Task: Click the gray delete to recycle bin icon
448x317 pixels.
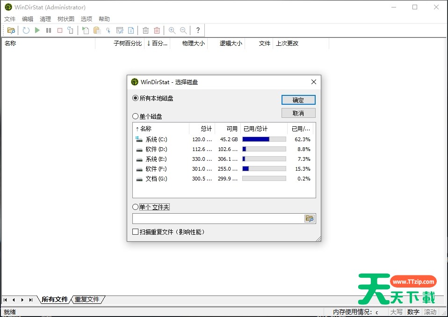Action: 146,30
